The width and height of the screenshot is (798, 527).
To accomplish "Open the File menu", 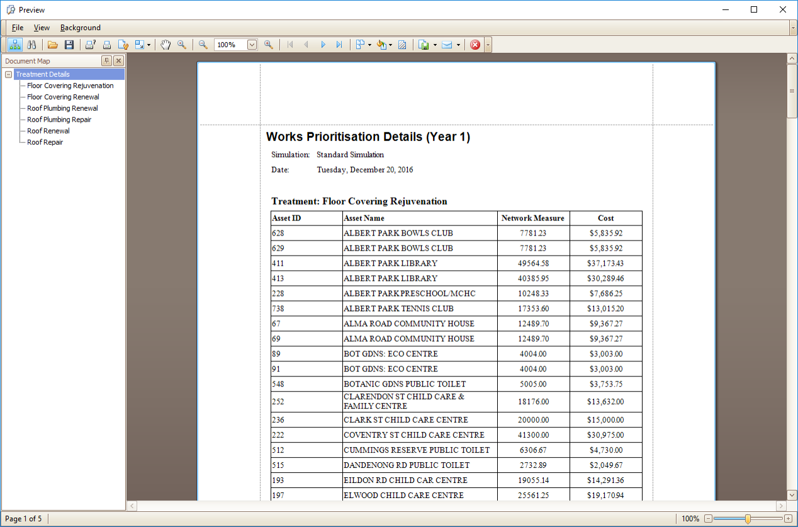I will 18,28.
